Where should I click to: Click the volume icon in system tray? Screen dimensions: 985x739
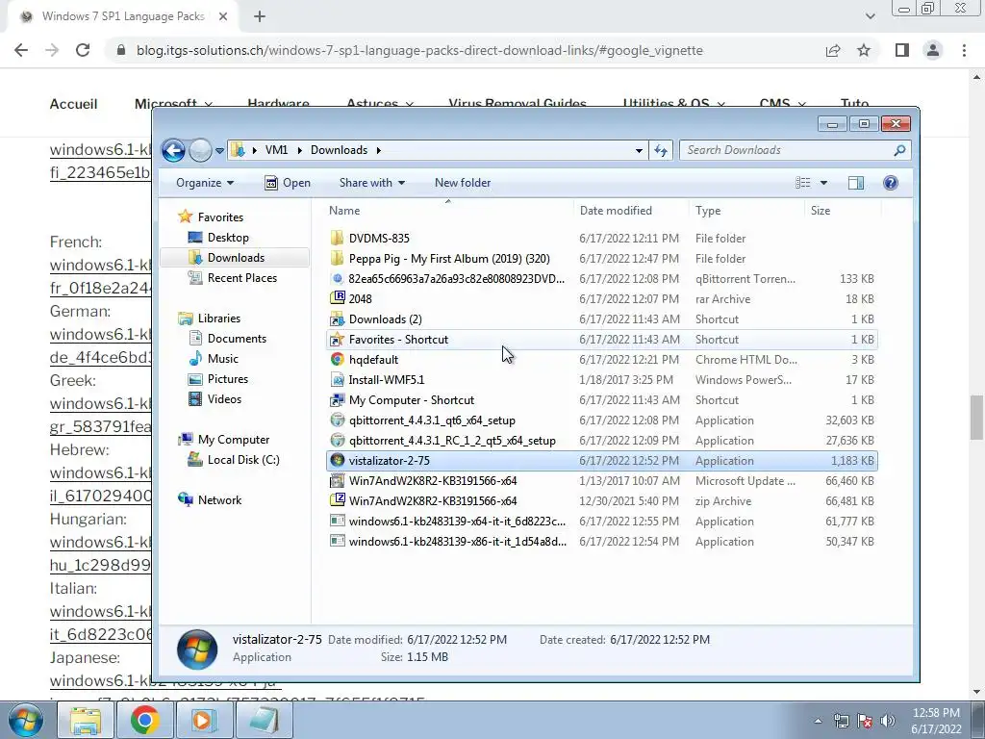[x=888, y=721]
